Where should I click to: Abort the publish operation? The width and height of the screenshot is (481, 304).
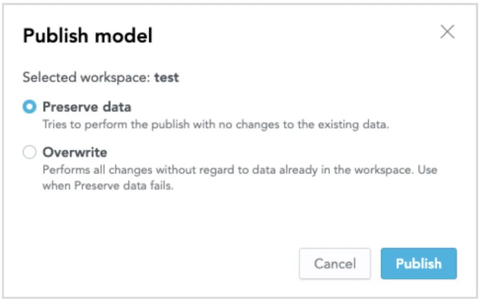point(335,264)
